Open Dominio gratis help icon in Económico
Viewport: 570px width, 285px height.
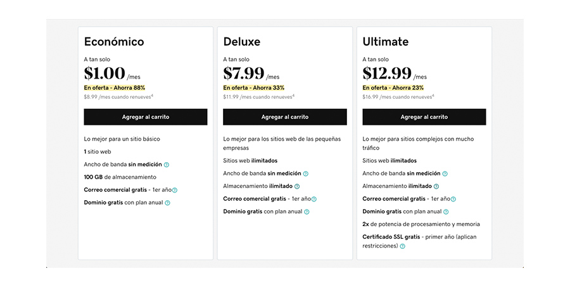pos(167,203)
